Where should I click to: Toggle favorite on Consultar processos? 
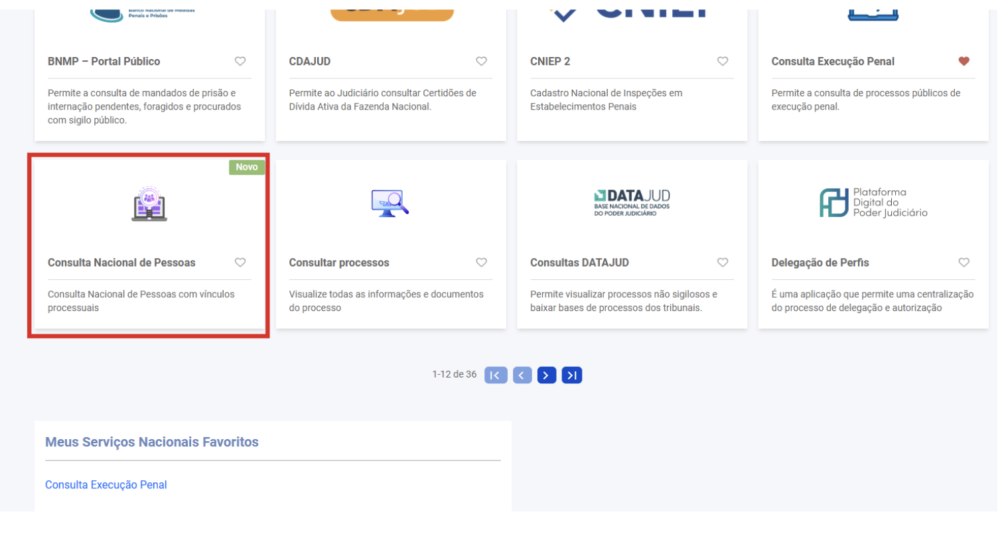click(481, 262)
